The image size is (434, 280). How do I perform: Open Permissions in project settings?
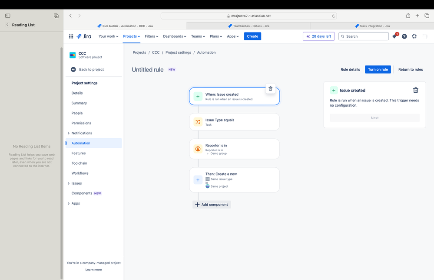93,123
